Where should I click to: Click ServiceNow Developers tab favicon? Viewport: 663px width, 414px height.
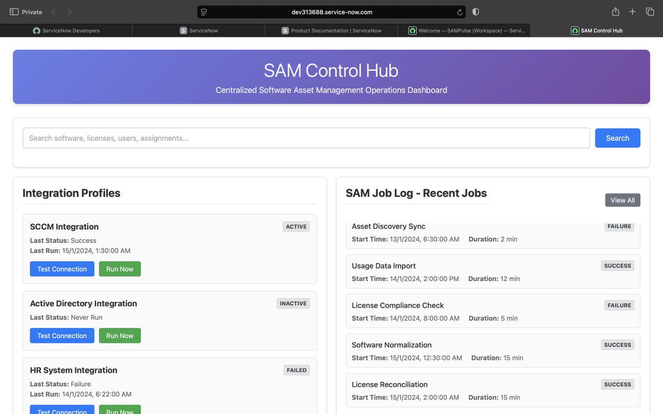36,31
